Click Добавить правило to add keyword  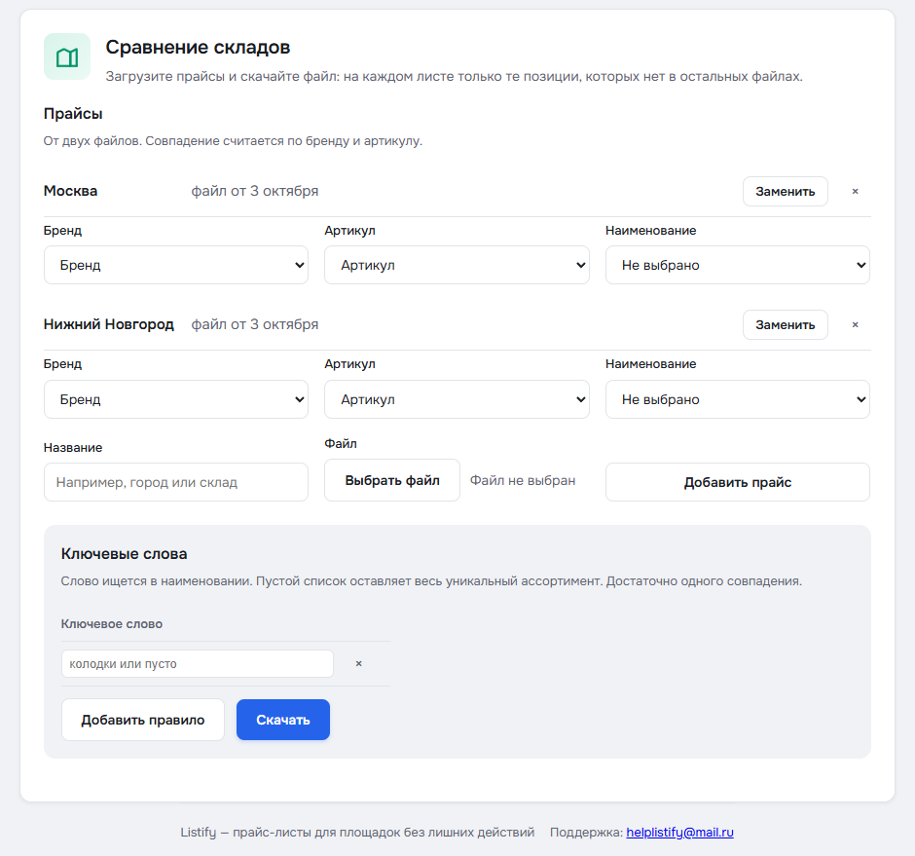[143, 720]
